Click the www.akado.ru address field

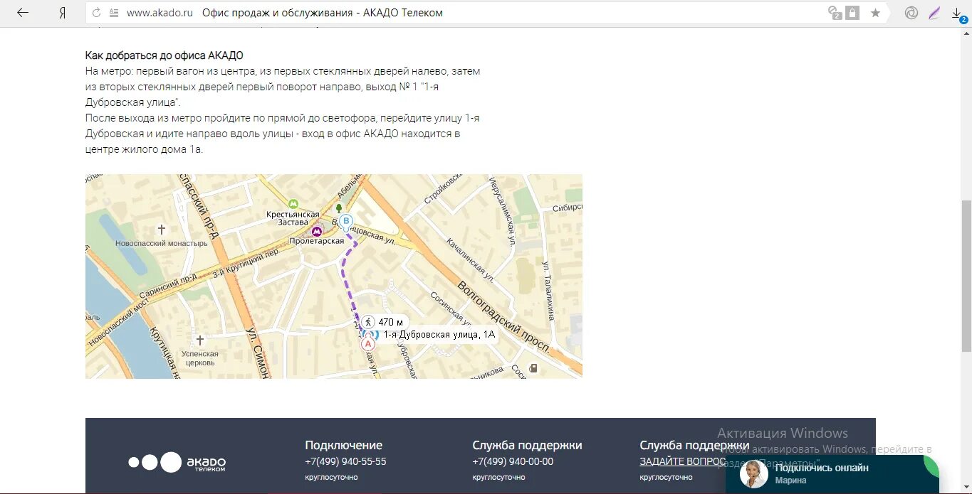[160, 13]
